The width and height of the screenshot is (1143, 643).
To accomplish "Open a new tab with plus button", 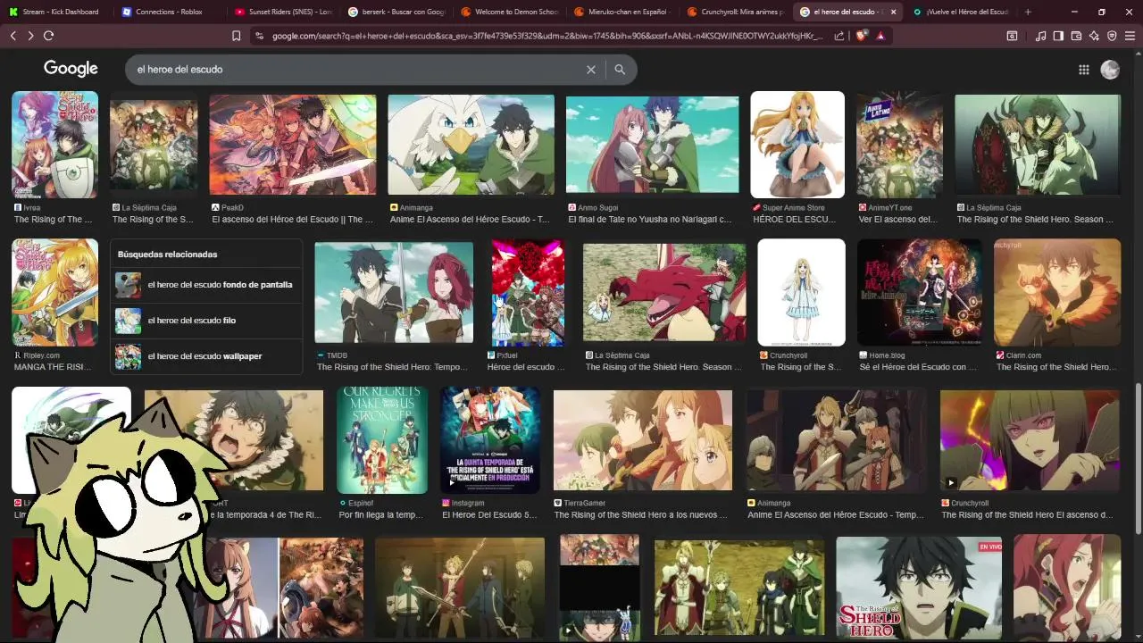I will coord(1028,12).
